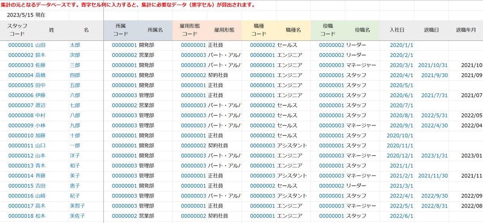Click the first name cell 五郎
The width and height of the screenshot is (483, 223).
(x=75, y=85)
